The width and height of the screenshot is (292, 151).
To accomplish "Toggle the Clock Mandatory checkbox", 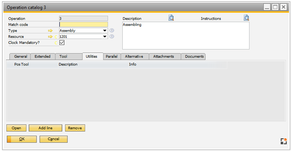I will [62, 43].
